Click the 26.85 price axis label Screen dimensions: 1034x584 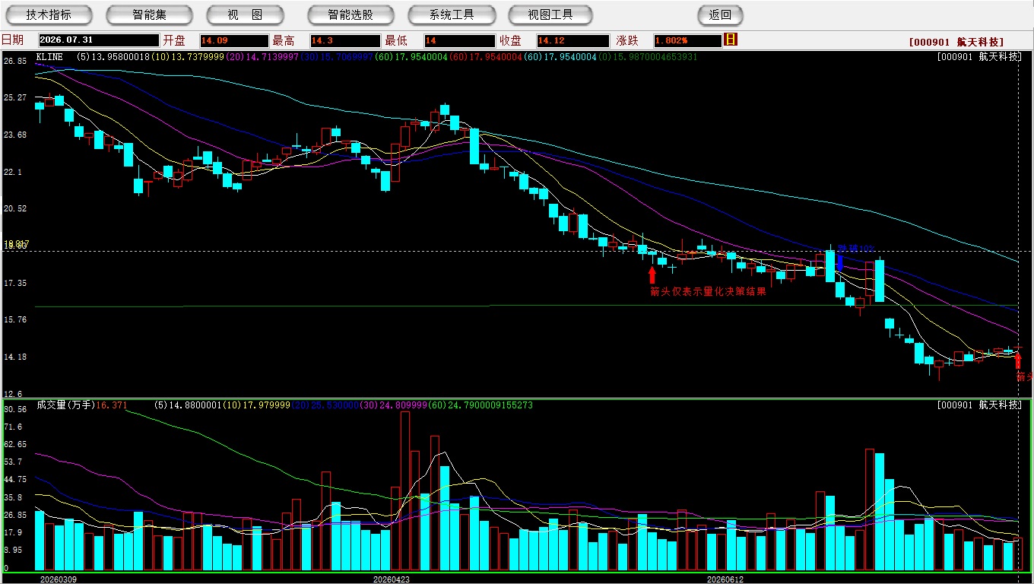click(15, 61)
